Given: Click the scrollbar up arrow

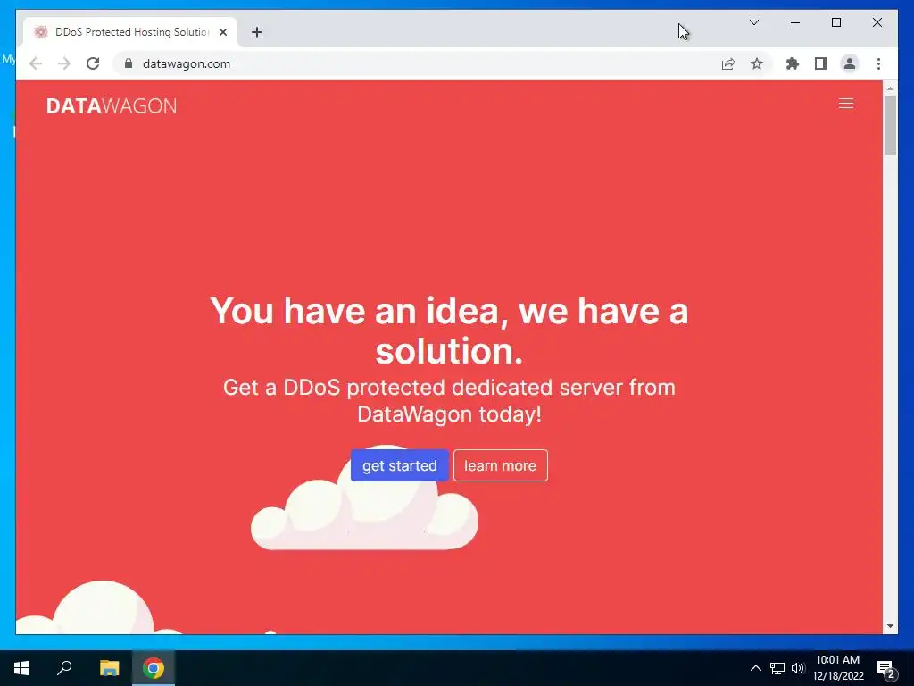Looking at the screenshot, I should pyautogui.click(x=890, y=89).
